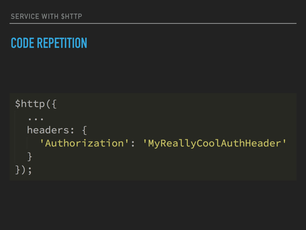Select the CODE REPETITION title
This screenshot has height=230, width=306.
[x=49, y=43]
